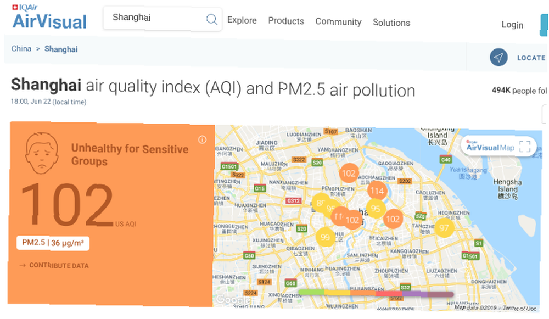Image resolution: width=549 pixels, height=319 pixels.
Task: Select the 99 AQI map marker
Action: pos(325,237)
